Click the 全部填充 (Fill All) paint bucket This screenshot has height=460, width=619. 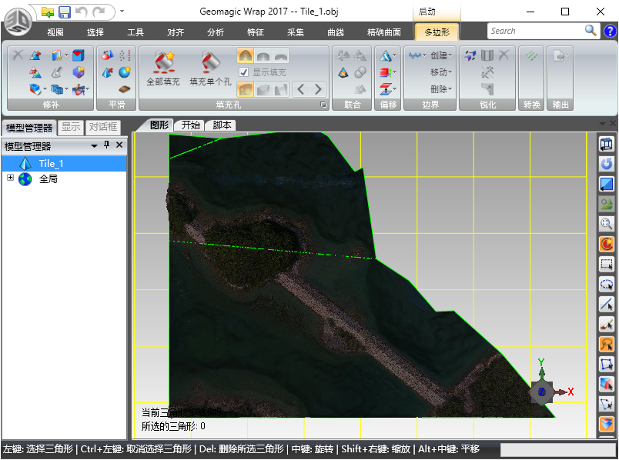162,63
